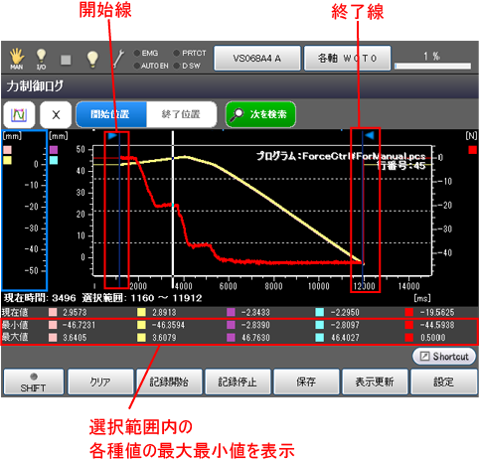Open the 各軸 W0 T0 selector
This screenshot has width=479, height=460.
[x=347, y=59]
